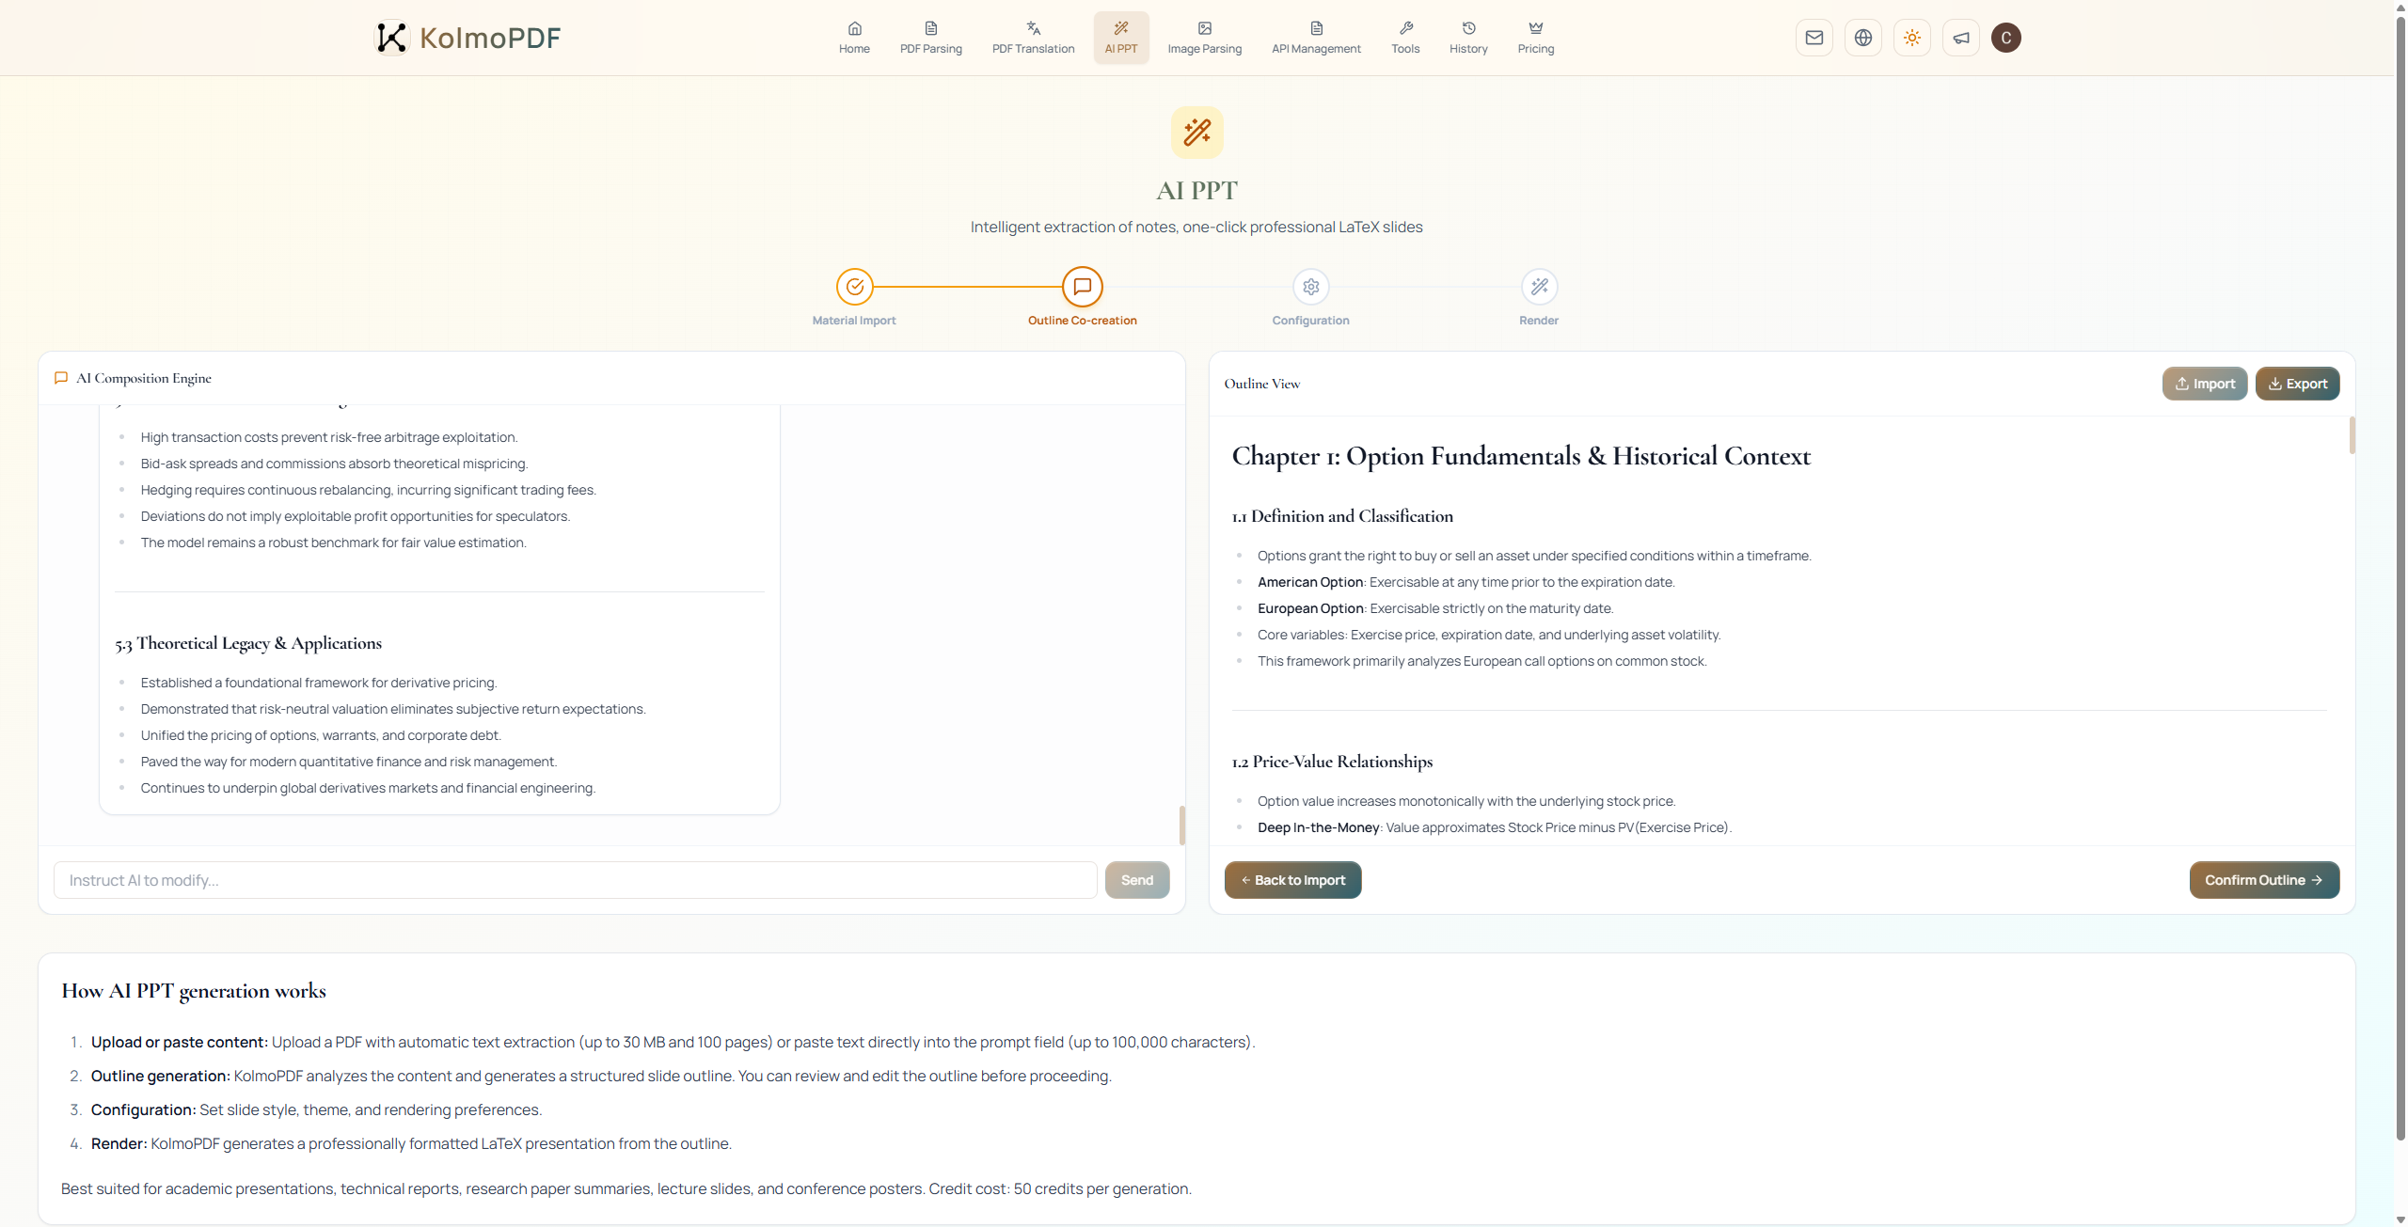Screen dimensions: 2408x1227
Task: Click the Render magic wand step icon
Action: [x=1539, y=287]
